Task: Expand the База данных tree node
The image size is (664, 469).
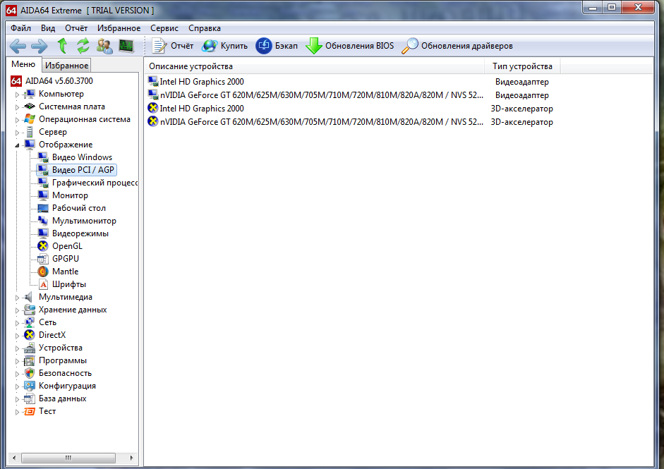Action: (x=18, y=399)
